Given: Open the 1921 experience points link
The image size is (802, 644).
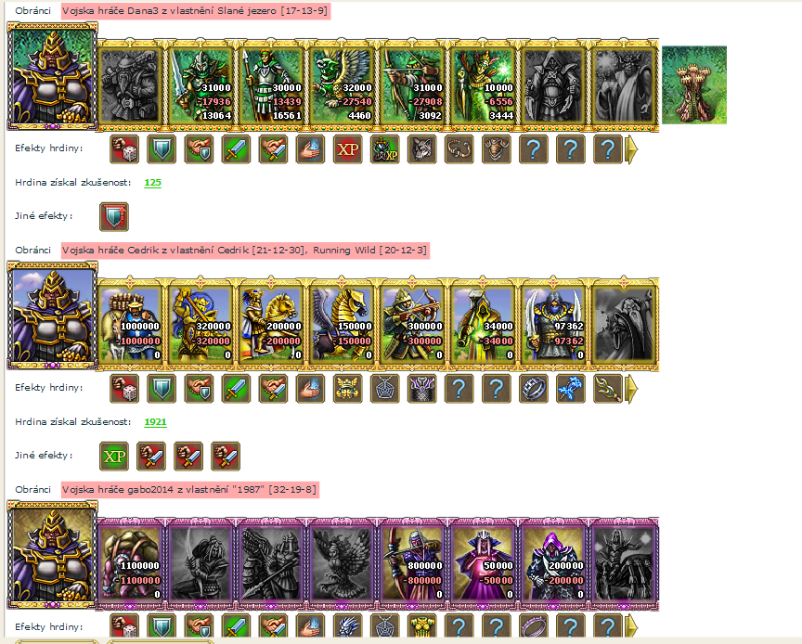Looking at the screenshot, I should [155, 422].
